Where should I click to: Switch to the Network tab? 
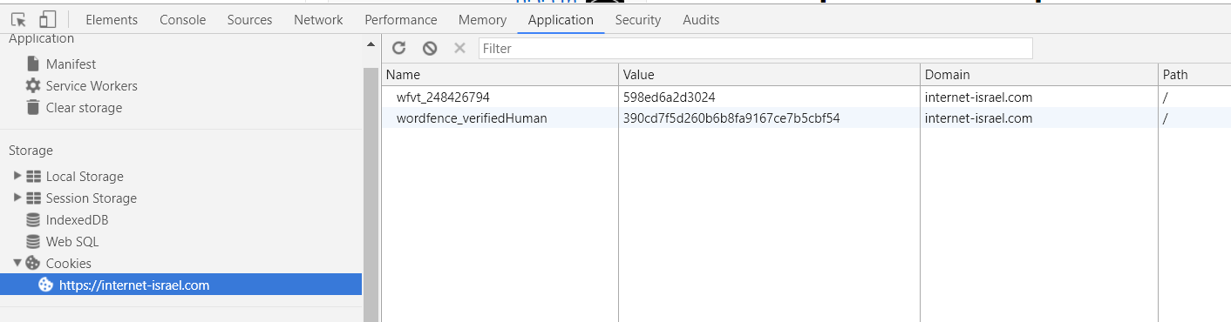pos(318,19)
